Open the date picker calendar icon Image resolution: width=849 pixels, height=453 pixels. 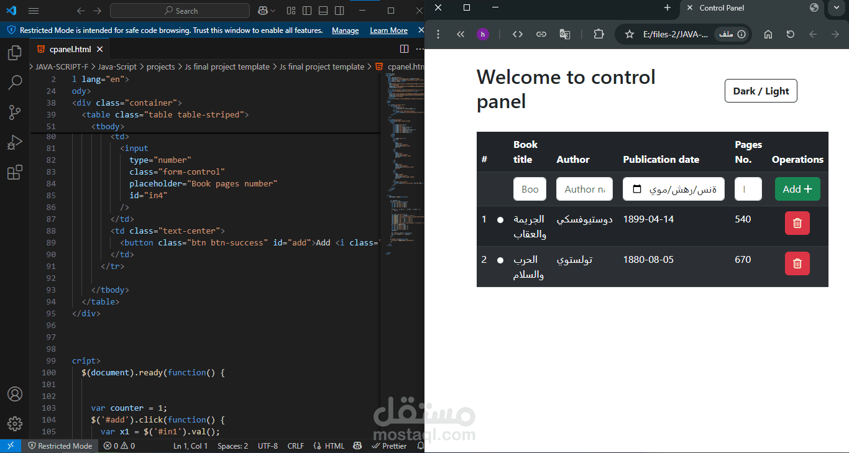636,189
